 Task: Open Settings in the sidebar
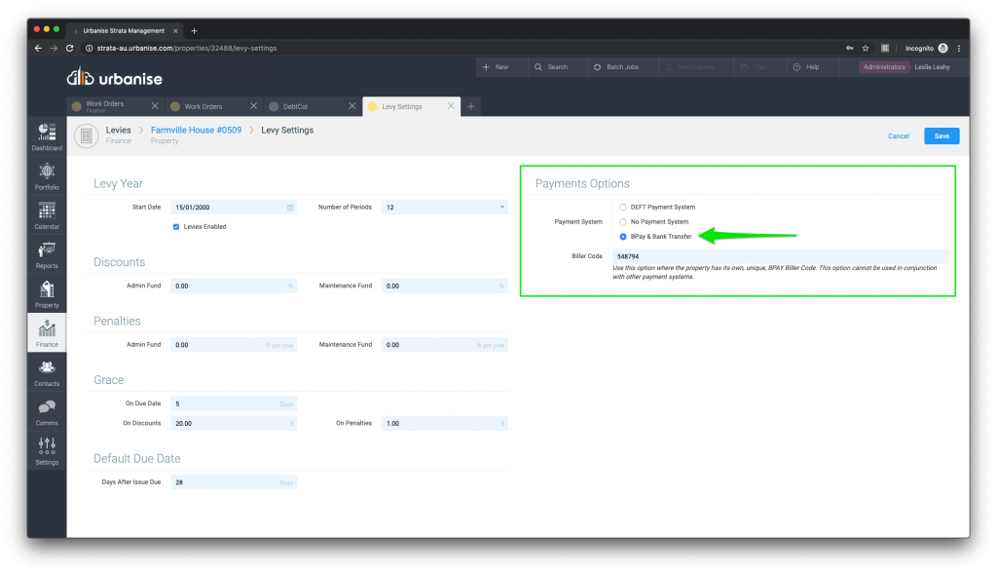(47, 450)
